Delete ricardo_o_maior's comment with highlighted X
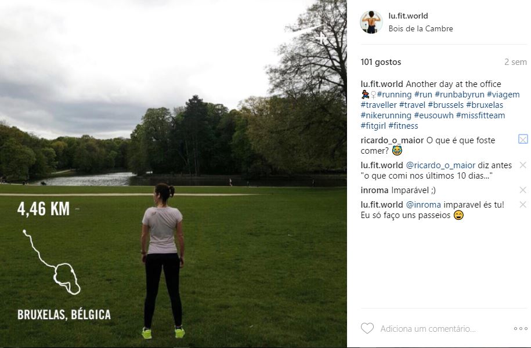The height and width of the screenshot is (348, 531). pos(523,139)
